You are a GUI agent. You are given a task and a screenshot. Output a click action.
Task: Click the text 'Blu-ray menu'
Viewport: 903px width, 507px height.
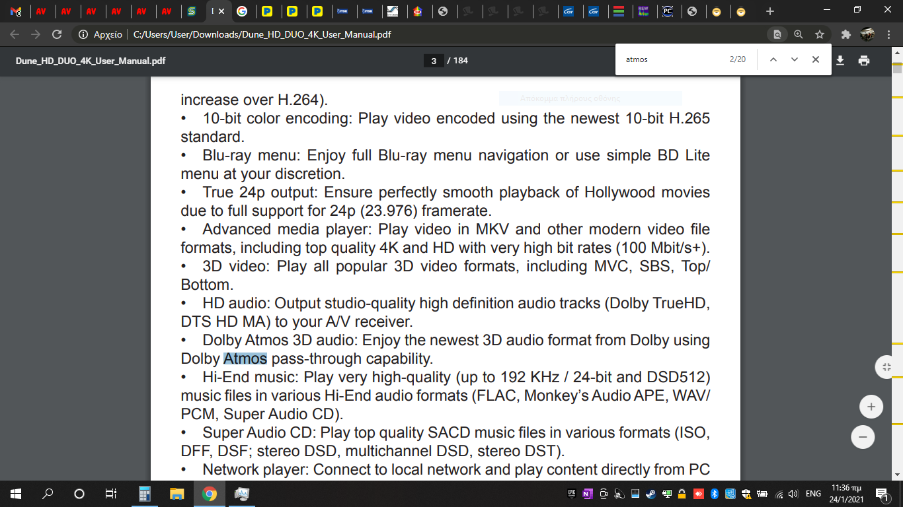point(250,156)
